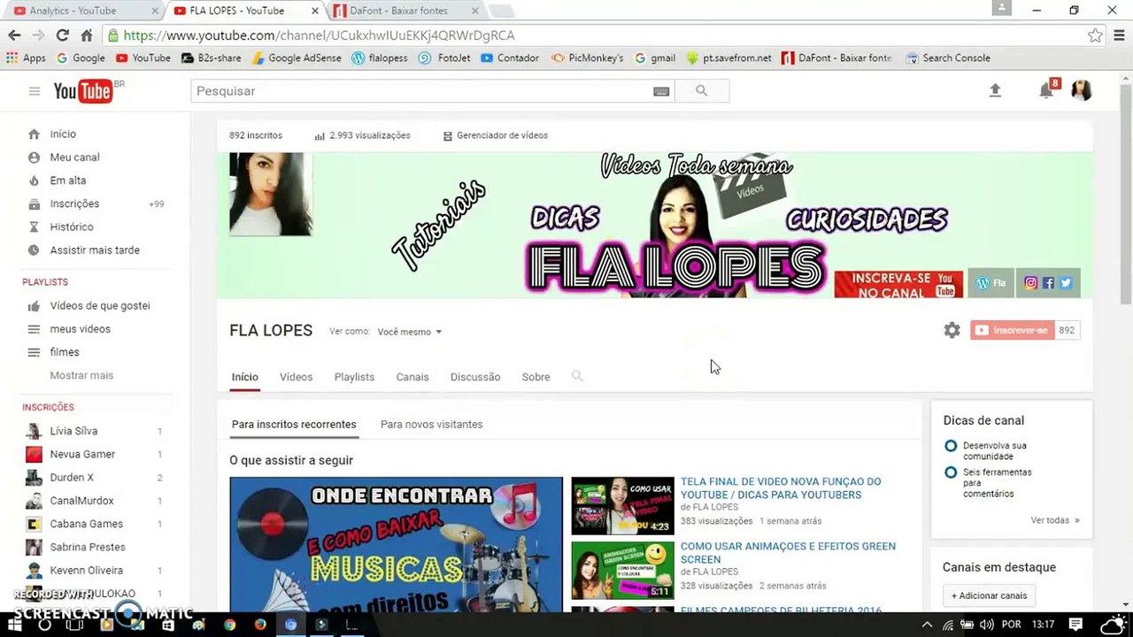Image resolution: width=1133 pixels, height=637 pixels.
Task: Switch to the Analytics - YouTube browser tab
Action: (86, 11)
